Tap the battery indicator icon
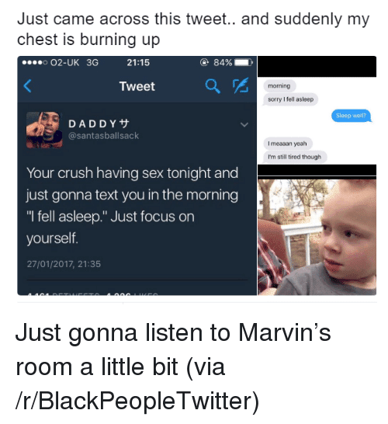Screen dimensions: 388x424 pyautogui.click(x=244, y=63)
